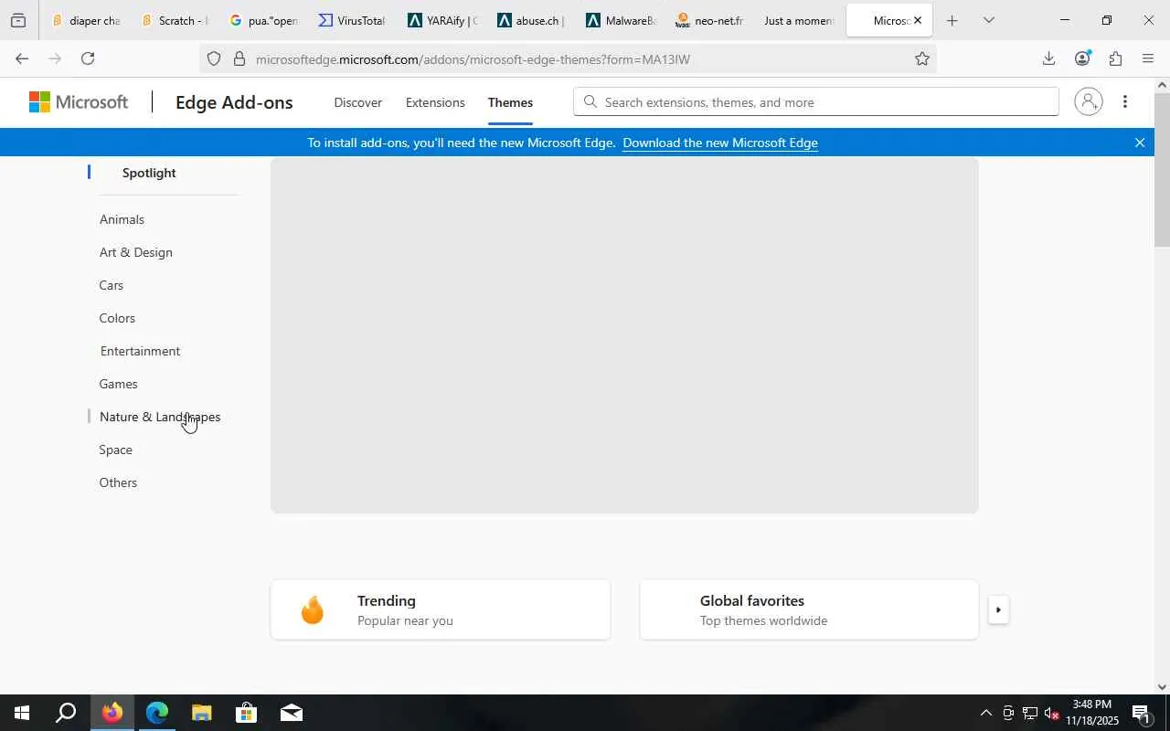The width and height of the screenshot is (1170, 731).
Task: Click the search magnifier icon
Action: tap(590, 101)
